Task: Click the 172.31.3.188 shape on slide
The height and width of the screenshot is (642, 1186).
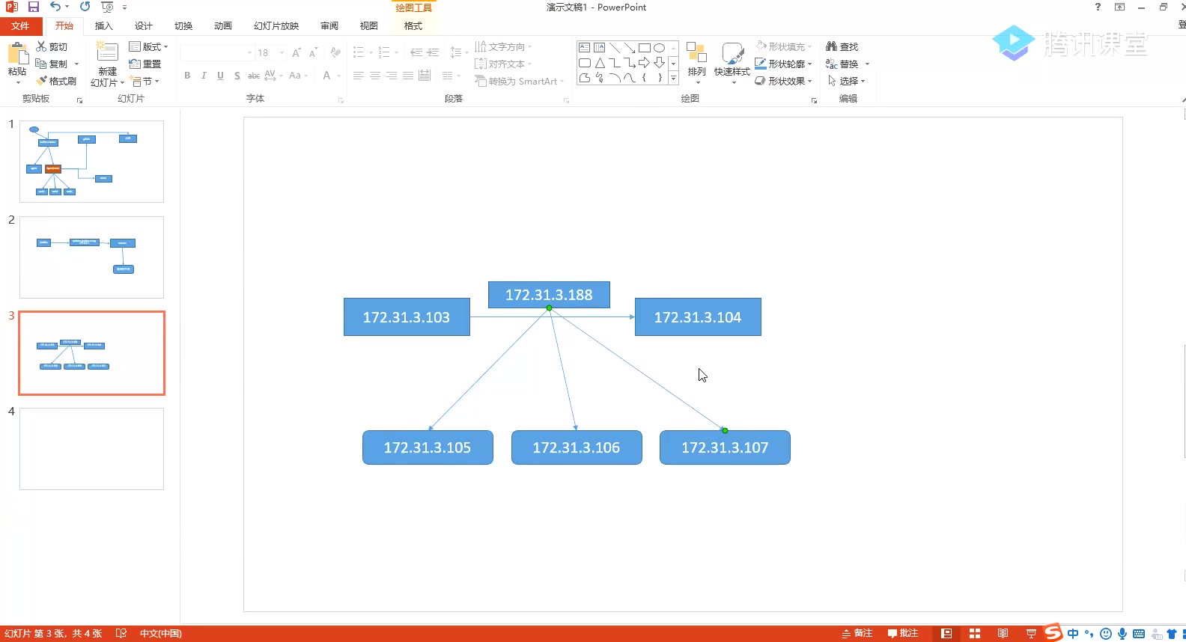Action: click(x=549, y=295)
